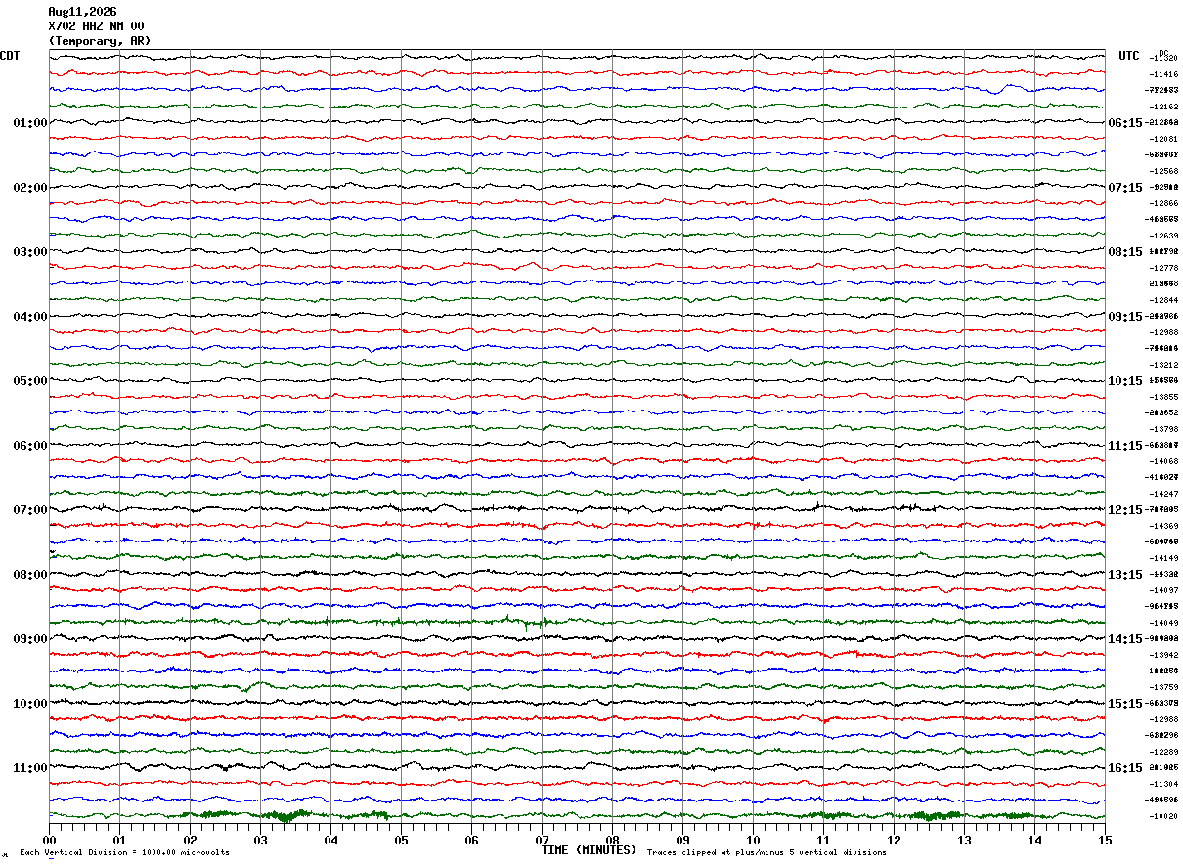Click minute 00 on the time axis
Screen dimensions: 1183x866
click(49, 840)
